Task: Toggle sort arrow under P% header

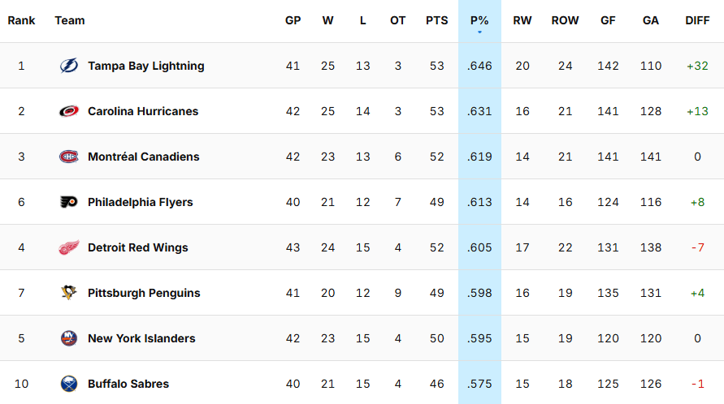Action: coord(479,32)
